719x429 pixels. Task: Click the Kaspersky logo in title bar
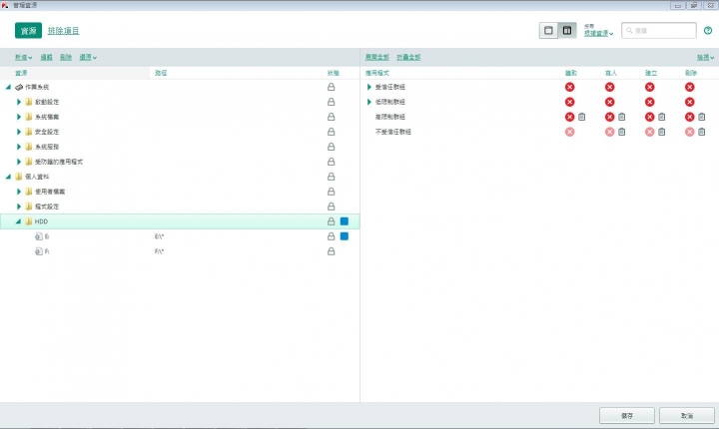tap(5, 5)
